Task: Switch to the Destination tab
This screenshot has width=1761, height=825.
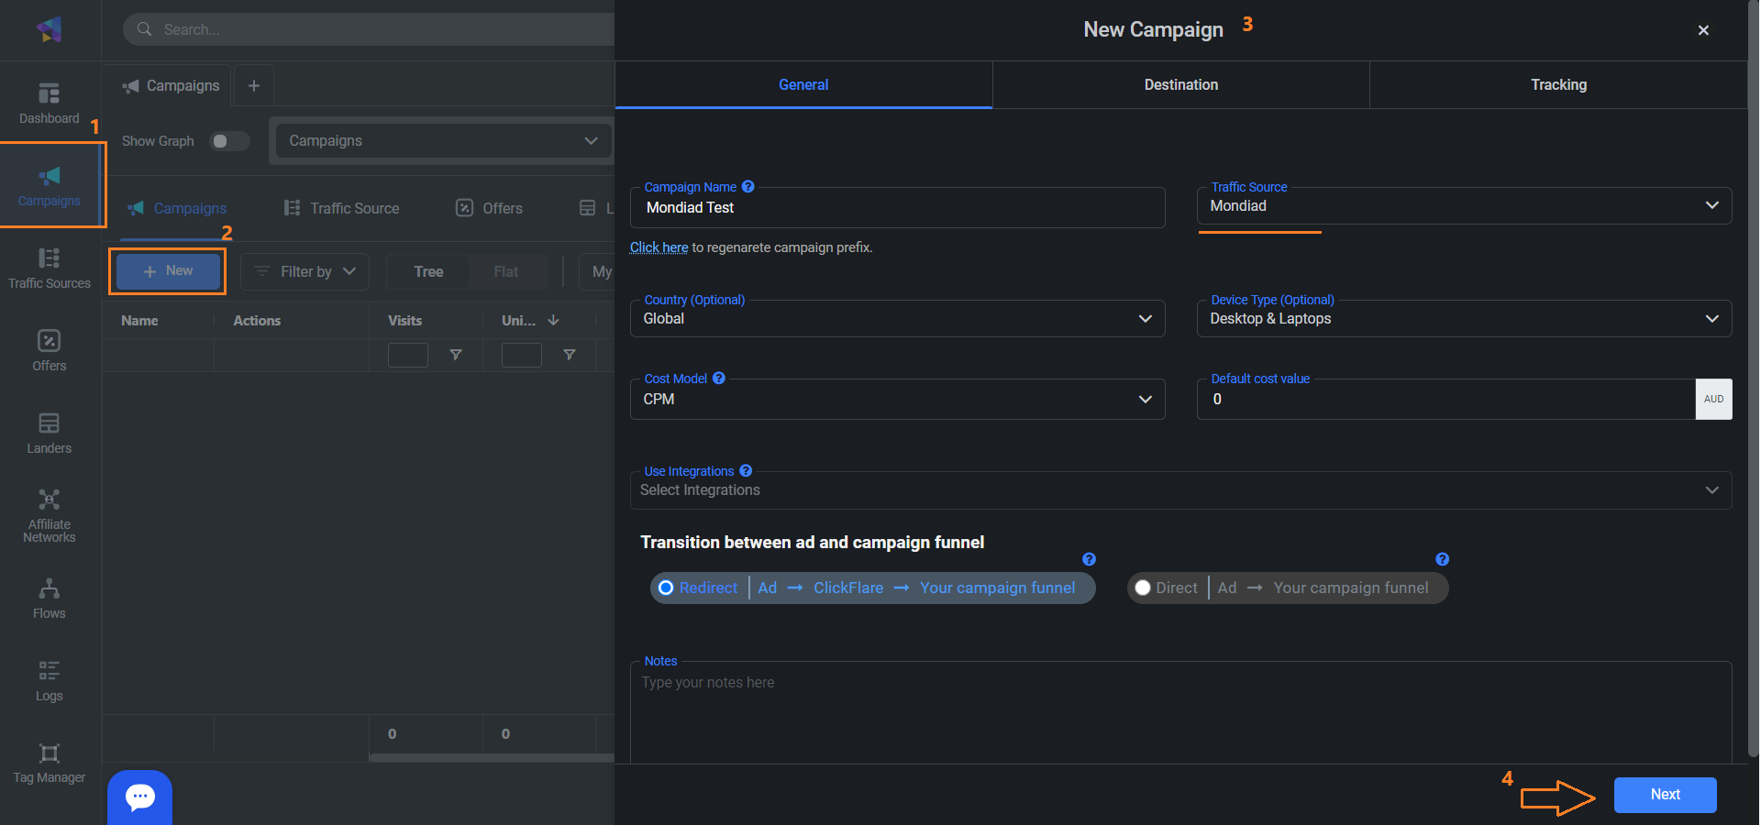Action: pyautogui.click(x=1180, y=85)
